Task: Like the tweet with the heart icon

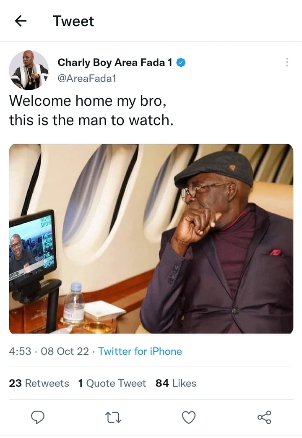Action: pyautogui.click(x=189, y=417)
